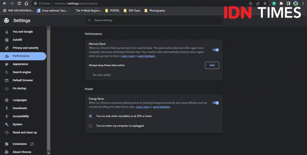This screenshot has width=307, height=155.
Task: Click the On startup power icon
Action: pos(7,89)
